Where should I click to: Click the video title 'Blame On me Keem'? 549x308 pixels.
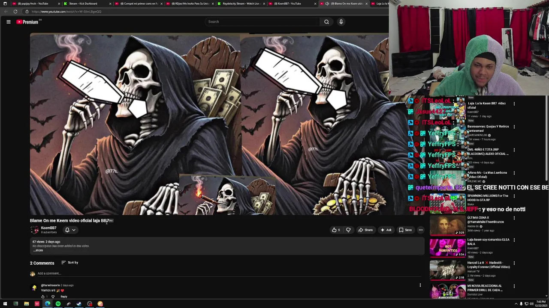(x=72, y=221)
